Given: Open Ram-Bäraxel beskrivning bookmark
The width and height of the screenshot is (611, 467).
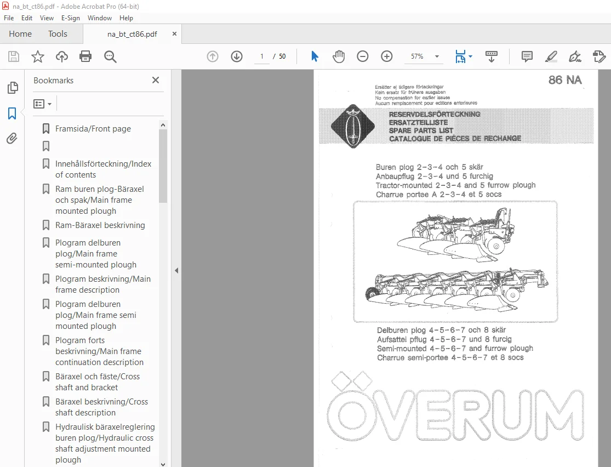Looking at the screenshot, I should [x=100, y=225].
